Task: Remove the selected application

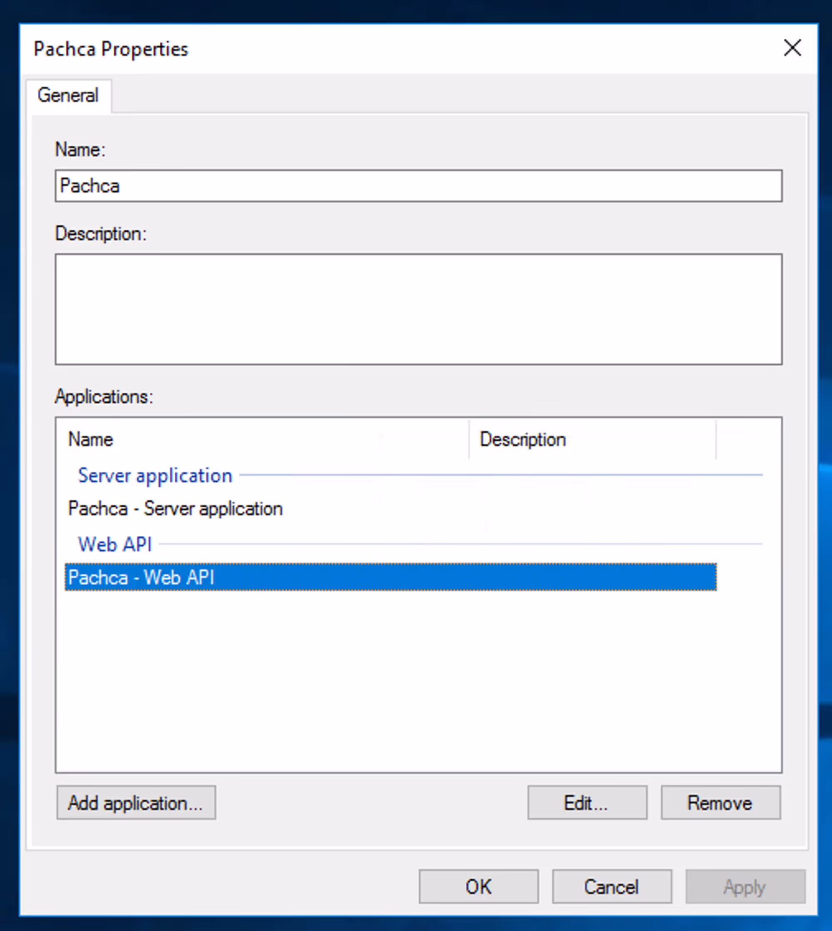Action: coord(720,803)
